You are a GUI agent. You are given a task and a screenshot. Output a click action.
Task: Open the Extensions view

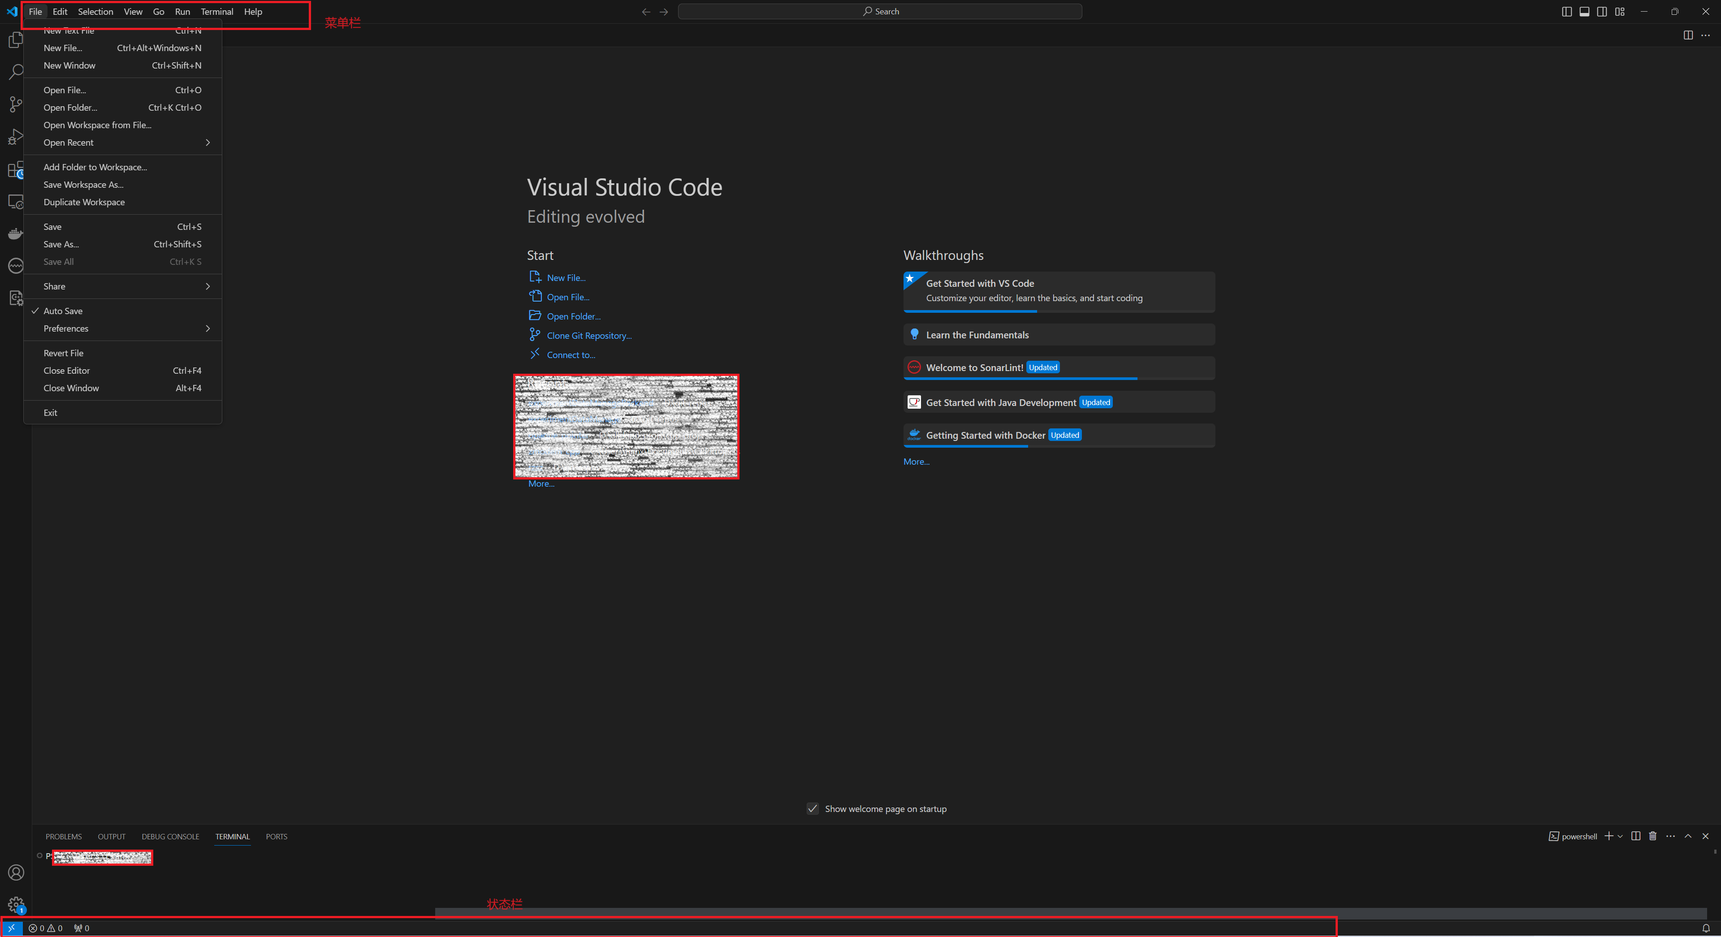click(15, 170)
